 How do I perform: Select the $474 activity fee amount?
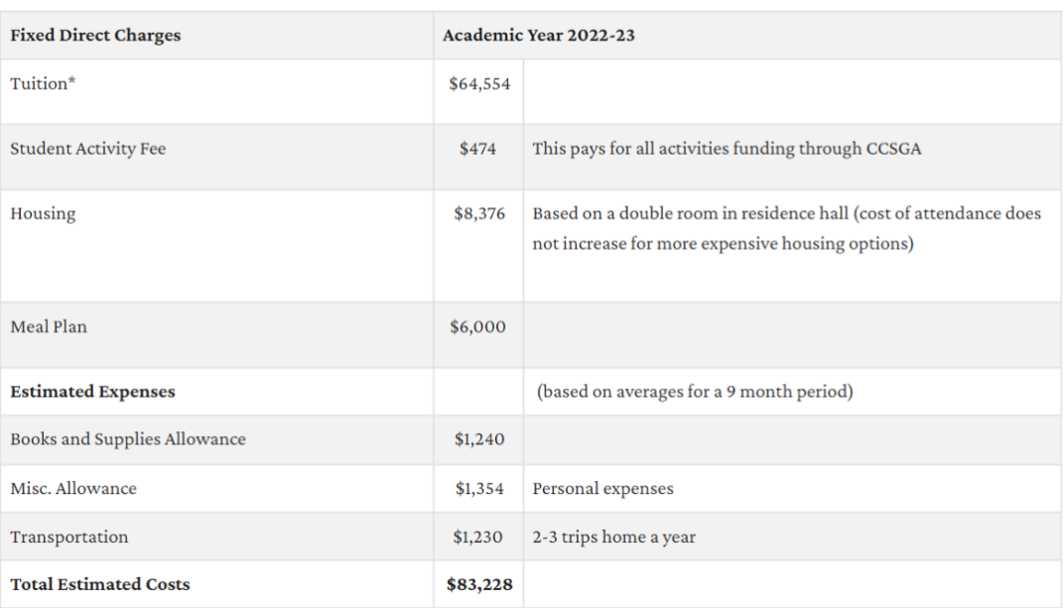pyautogui.click(x=477, y=149)
